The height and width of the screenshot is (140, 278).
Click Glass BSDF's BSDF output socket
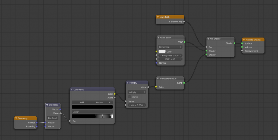tap(185, 42)
